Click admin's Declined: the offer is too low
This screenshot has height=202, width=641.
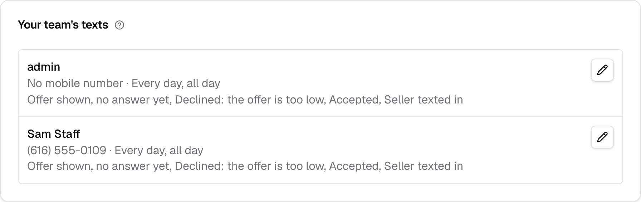pos(250,100)
